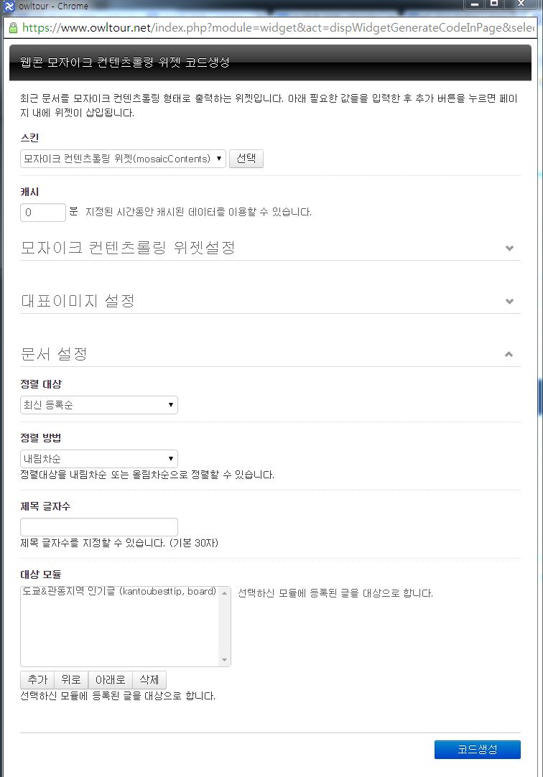Click the blue 코드생성 button

coord(478,749)
